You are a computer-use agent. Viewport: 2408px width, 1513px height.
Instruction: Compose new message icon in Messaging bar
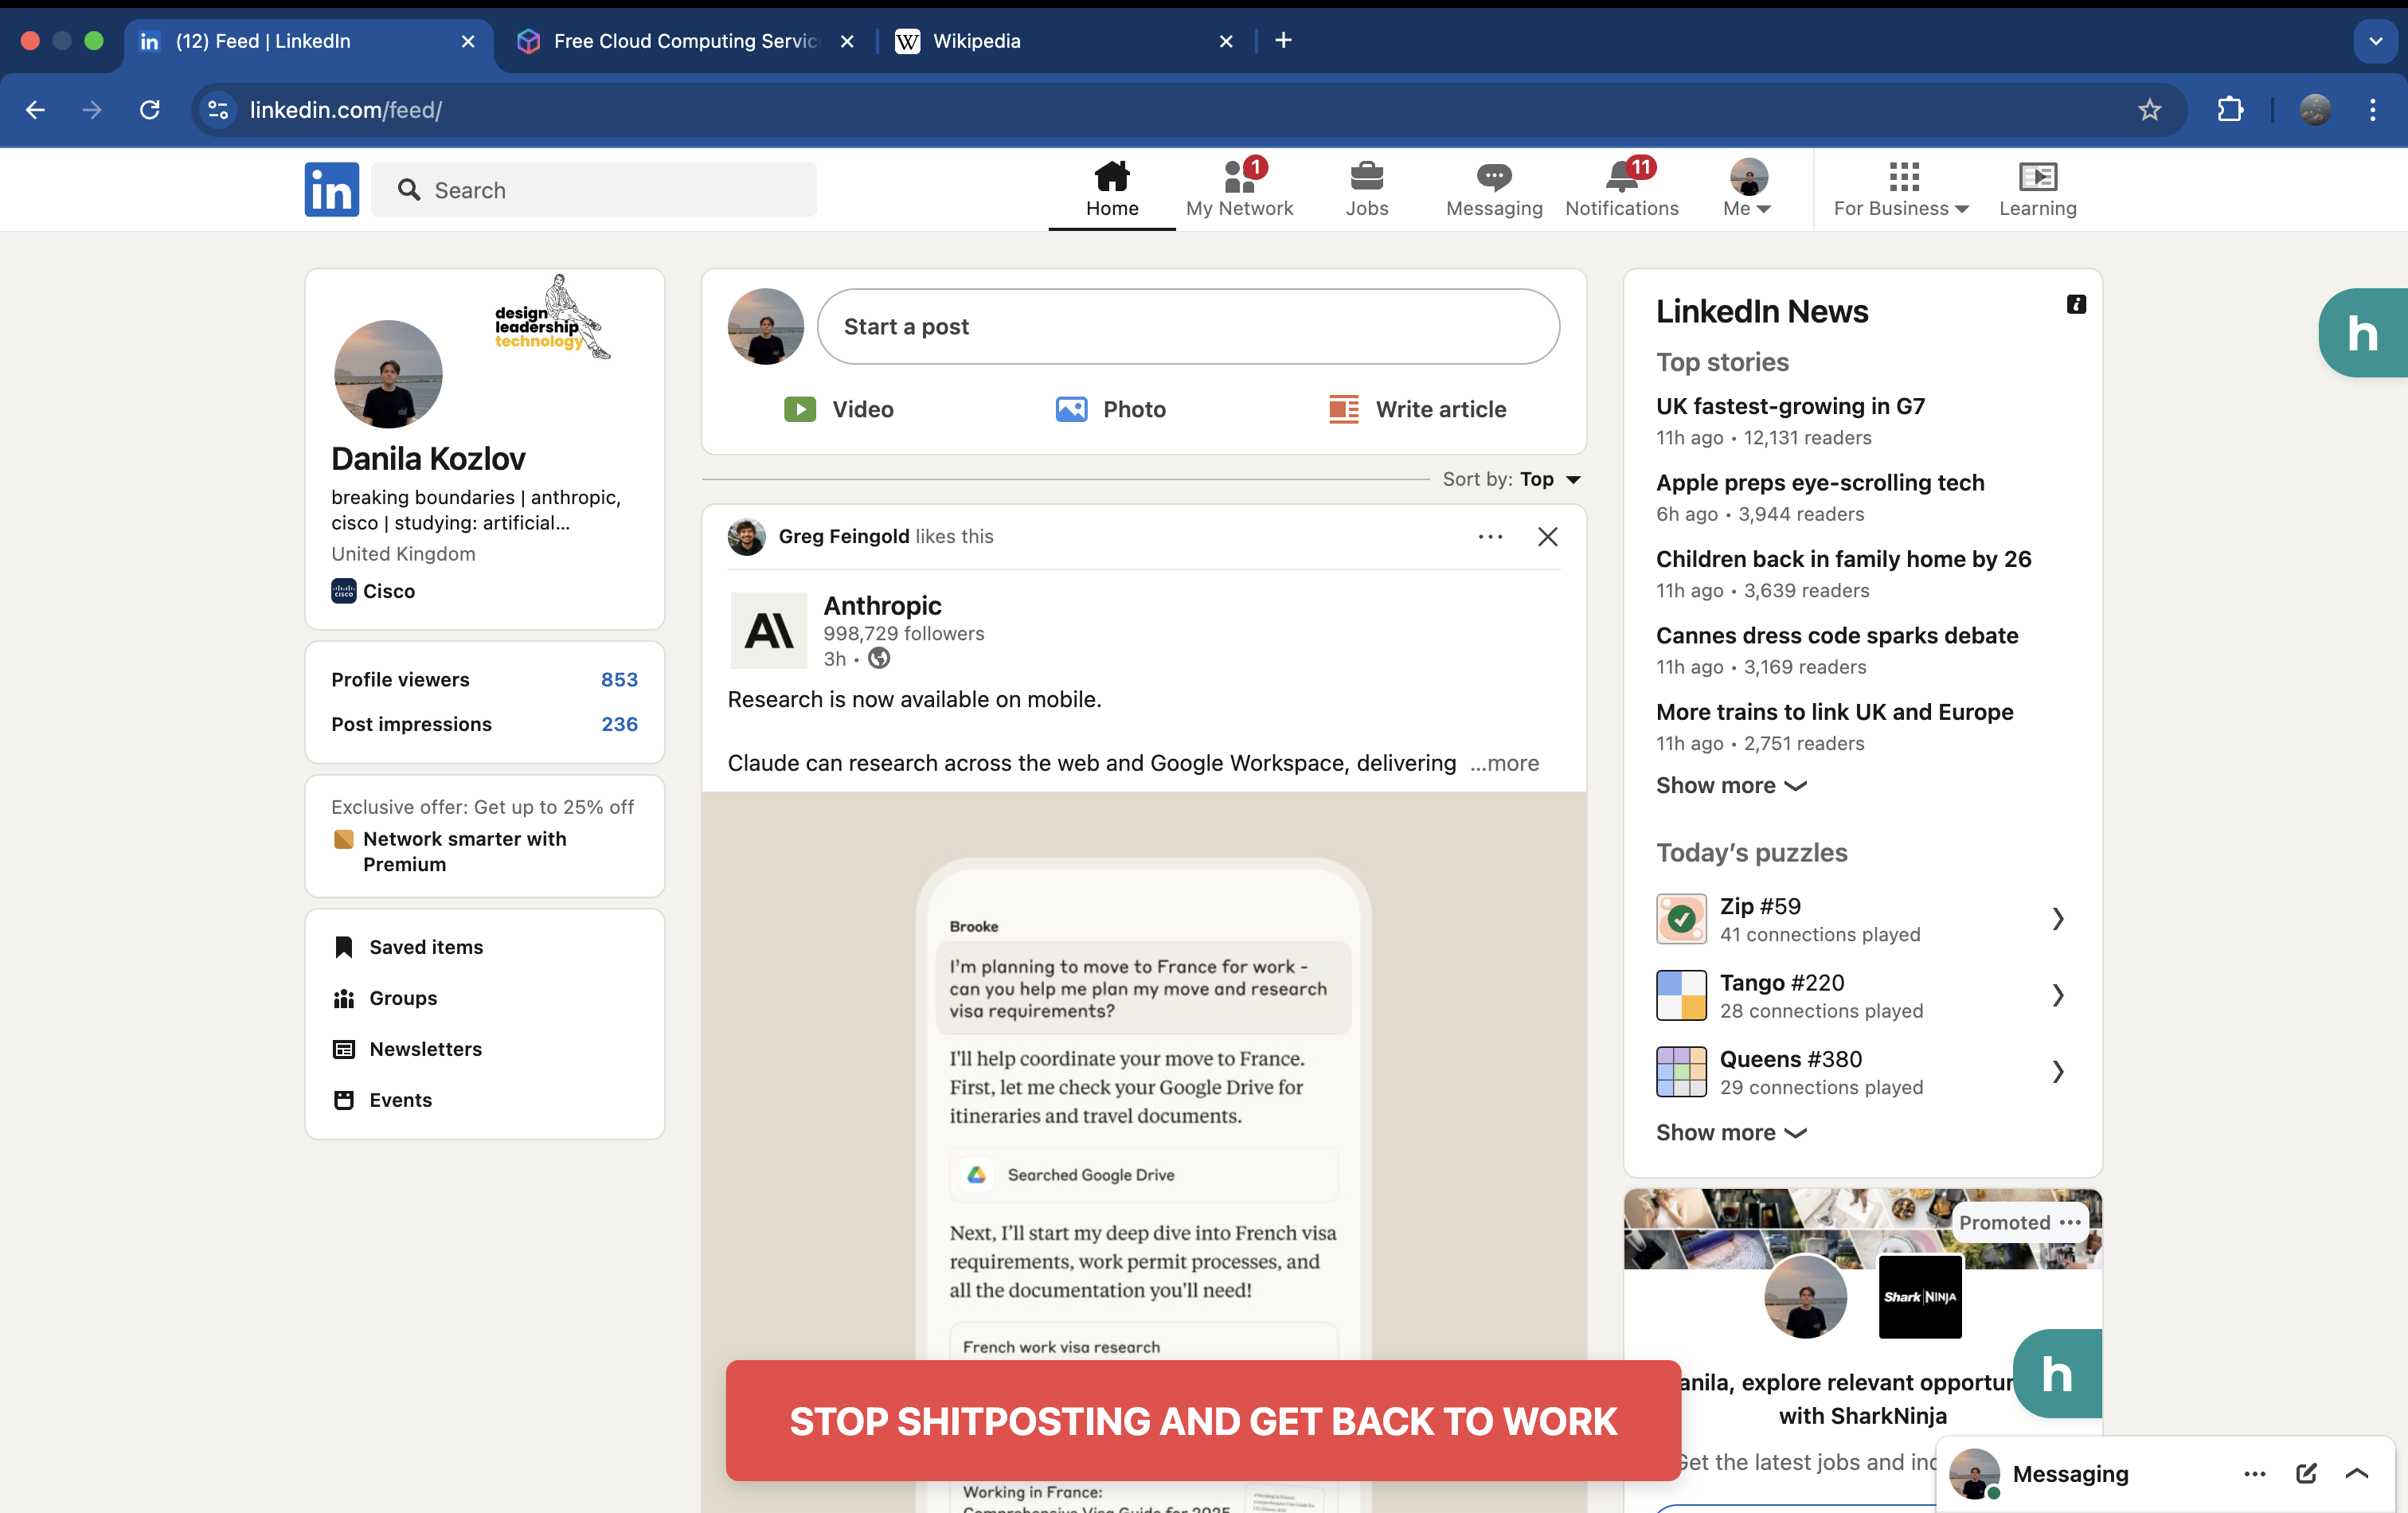[2306, 1473]
